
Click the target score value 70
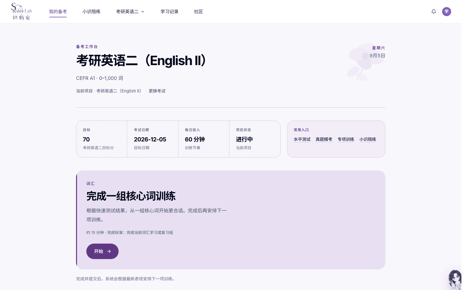click(x=86, y=139)
